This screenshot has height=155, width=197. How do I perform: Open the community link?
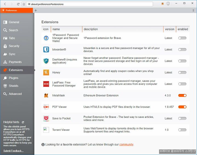pos(126,145)
